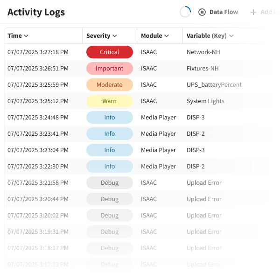
Task: Click Debug badge in 3:19:31 PM row
Action: pos(110,232)
